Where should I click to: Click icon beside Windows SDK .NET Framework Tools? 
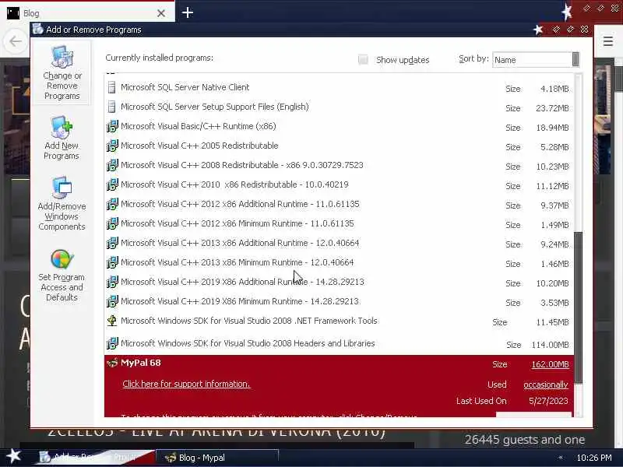(x=112, y=321)
